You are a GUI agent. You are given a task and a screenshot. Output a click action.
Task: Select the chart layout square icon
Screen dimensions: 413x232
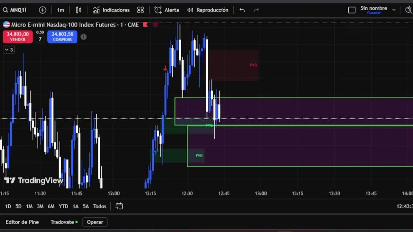pyautogui.click(x=352, y=10)
